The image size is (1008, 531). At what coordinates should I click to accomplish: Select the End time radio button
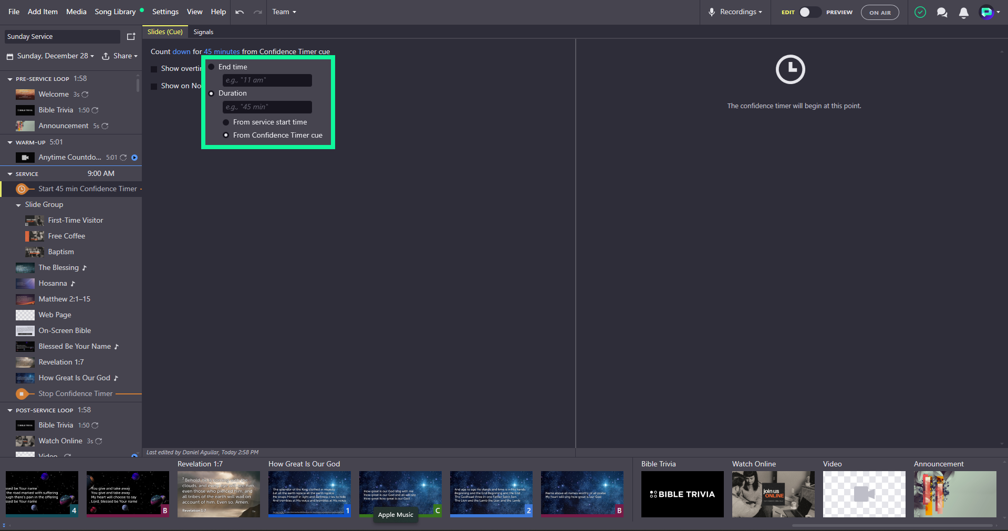coord(212,67)
